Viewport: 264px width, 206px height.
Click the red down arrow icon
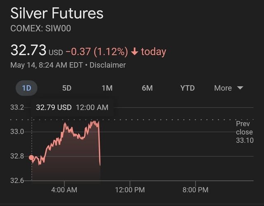[x=134, y=52]
